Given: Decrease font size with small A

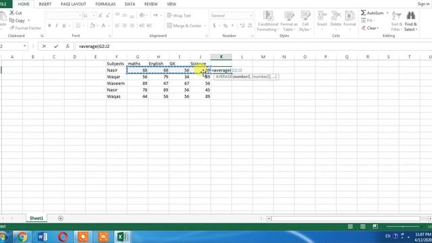Looking at the screenshot, I should (107, 16).
